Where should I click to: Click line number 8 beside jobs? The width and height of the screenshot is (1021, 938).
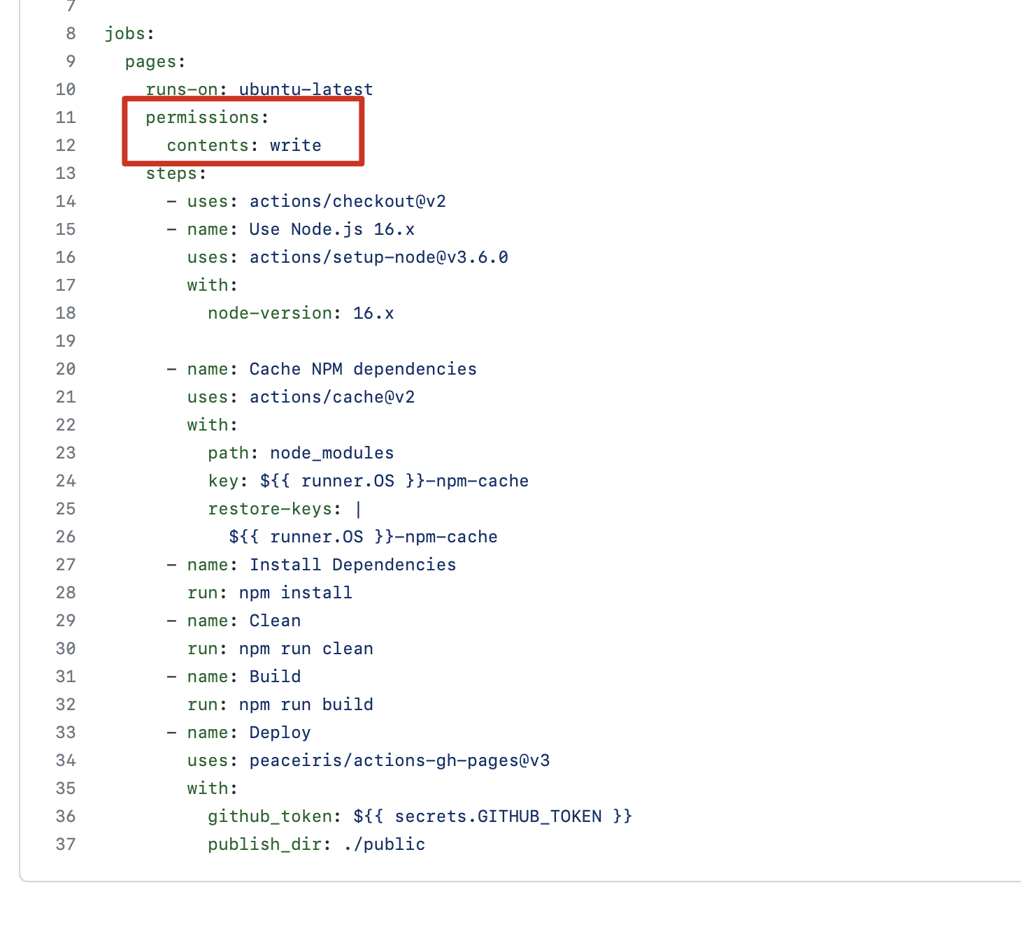pyautogui.click(x=71, y=34)
